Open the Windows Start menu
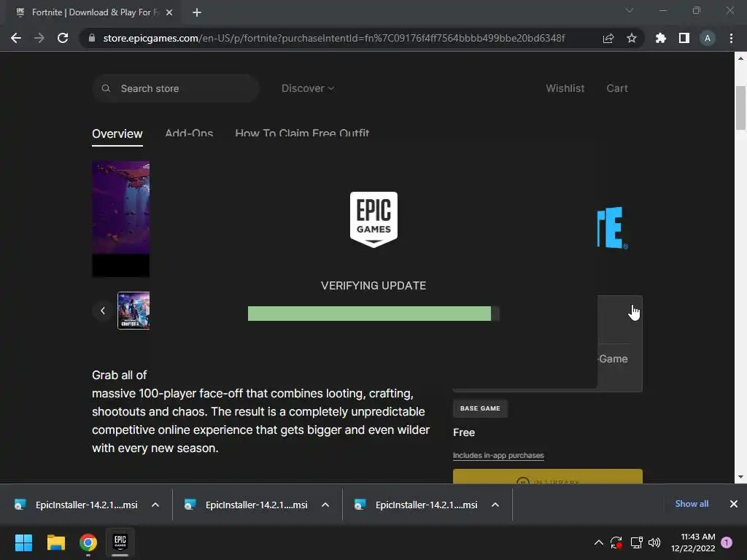The width and height of the screenshot is (747, 560). point(24,542)
